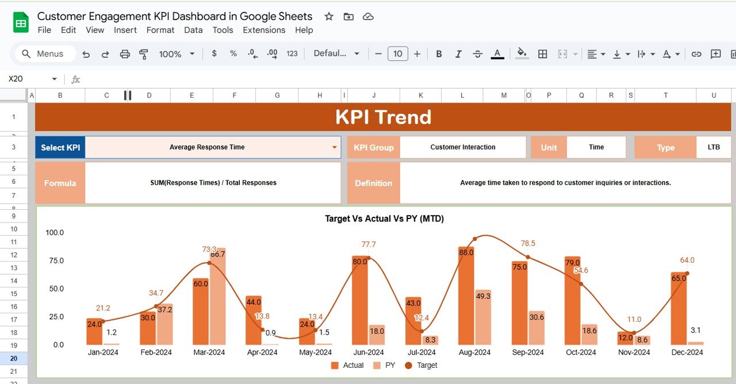Open the Help menu

(x=304, y=30)
